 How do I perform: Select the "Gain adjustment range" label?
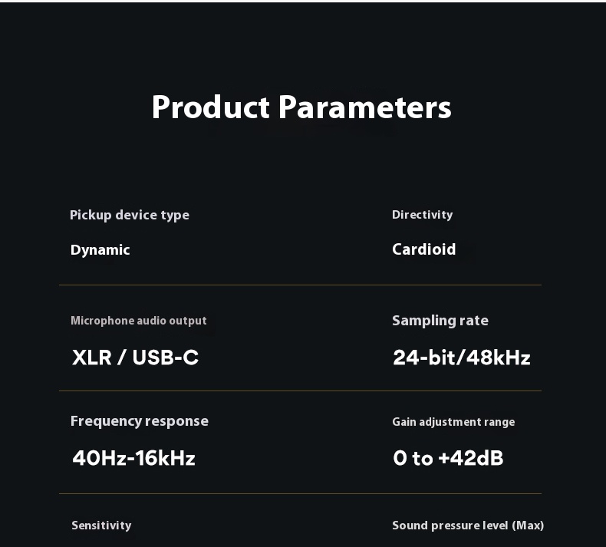453,422
